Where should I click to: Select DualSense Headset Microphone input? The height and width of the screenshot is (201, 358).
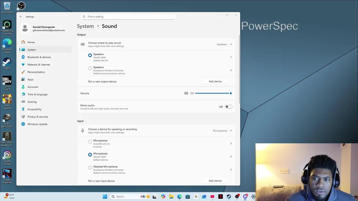click(90, 167)
